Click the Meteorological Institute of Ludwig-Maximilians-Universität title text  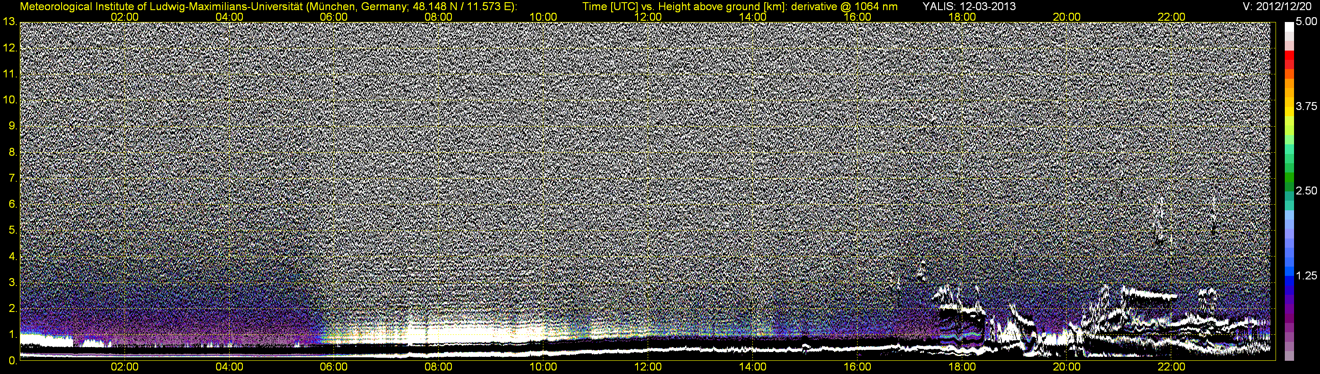point(268,7)
